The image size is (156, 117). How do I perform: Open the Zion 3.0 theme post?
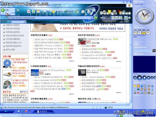point(93,70)
